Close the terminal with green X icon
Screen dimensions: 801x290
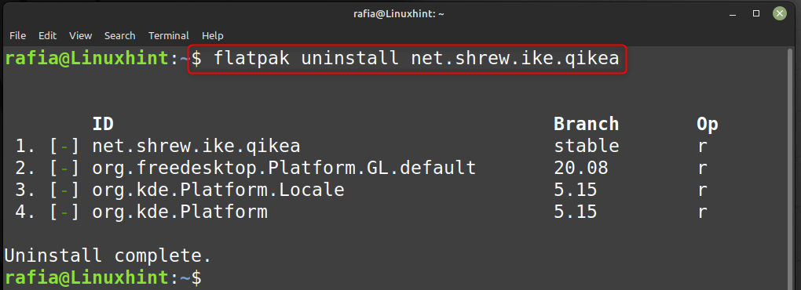(x=780, y=13)
